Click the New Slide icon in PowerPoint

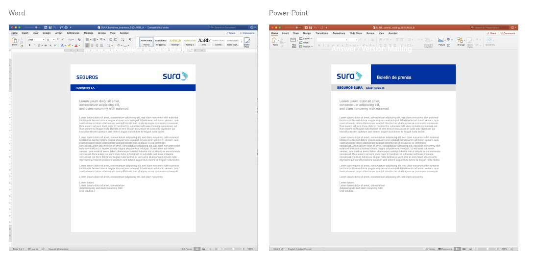click(x=293, y=40)
